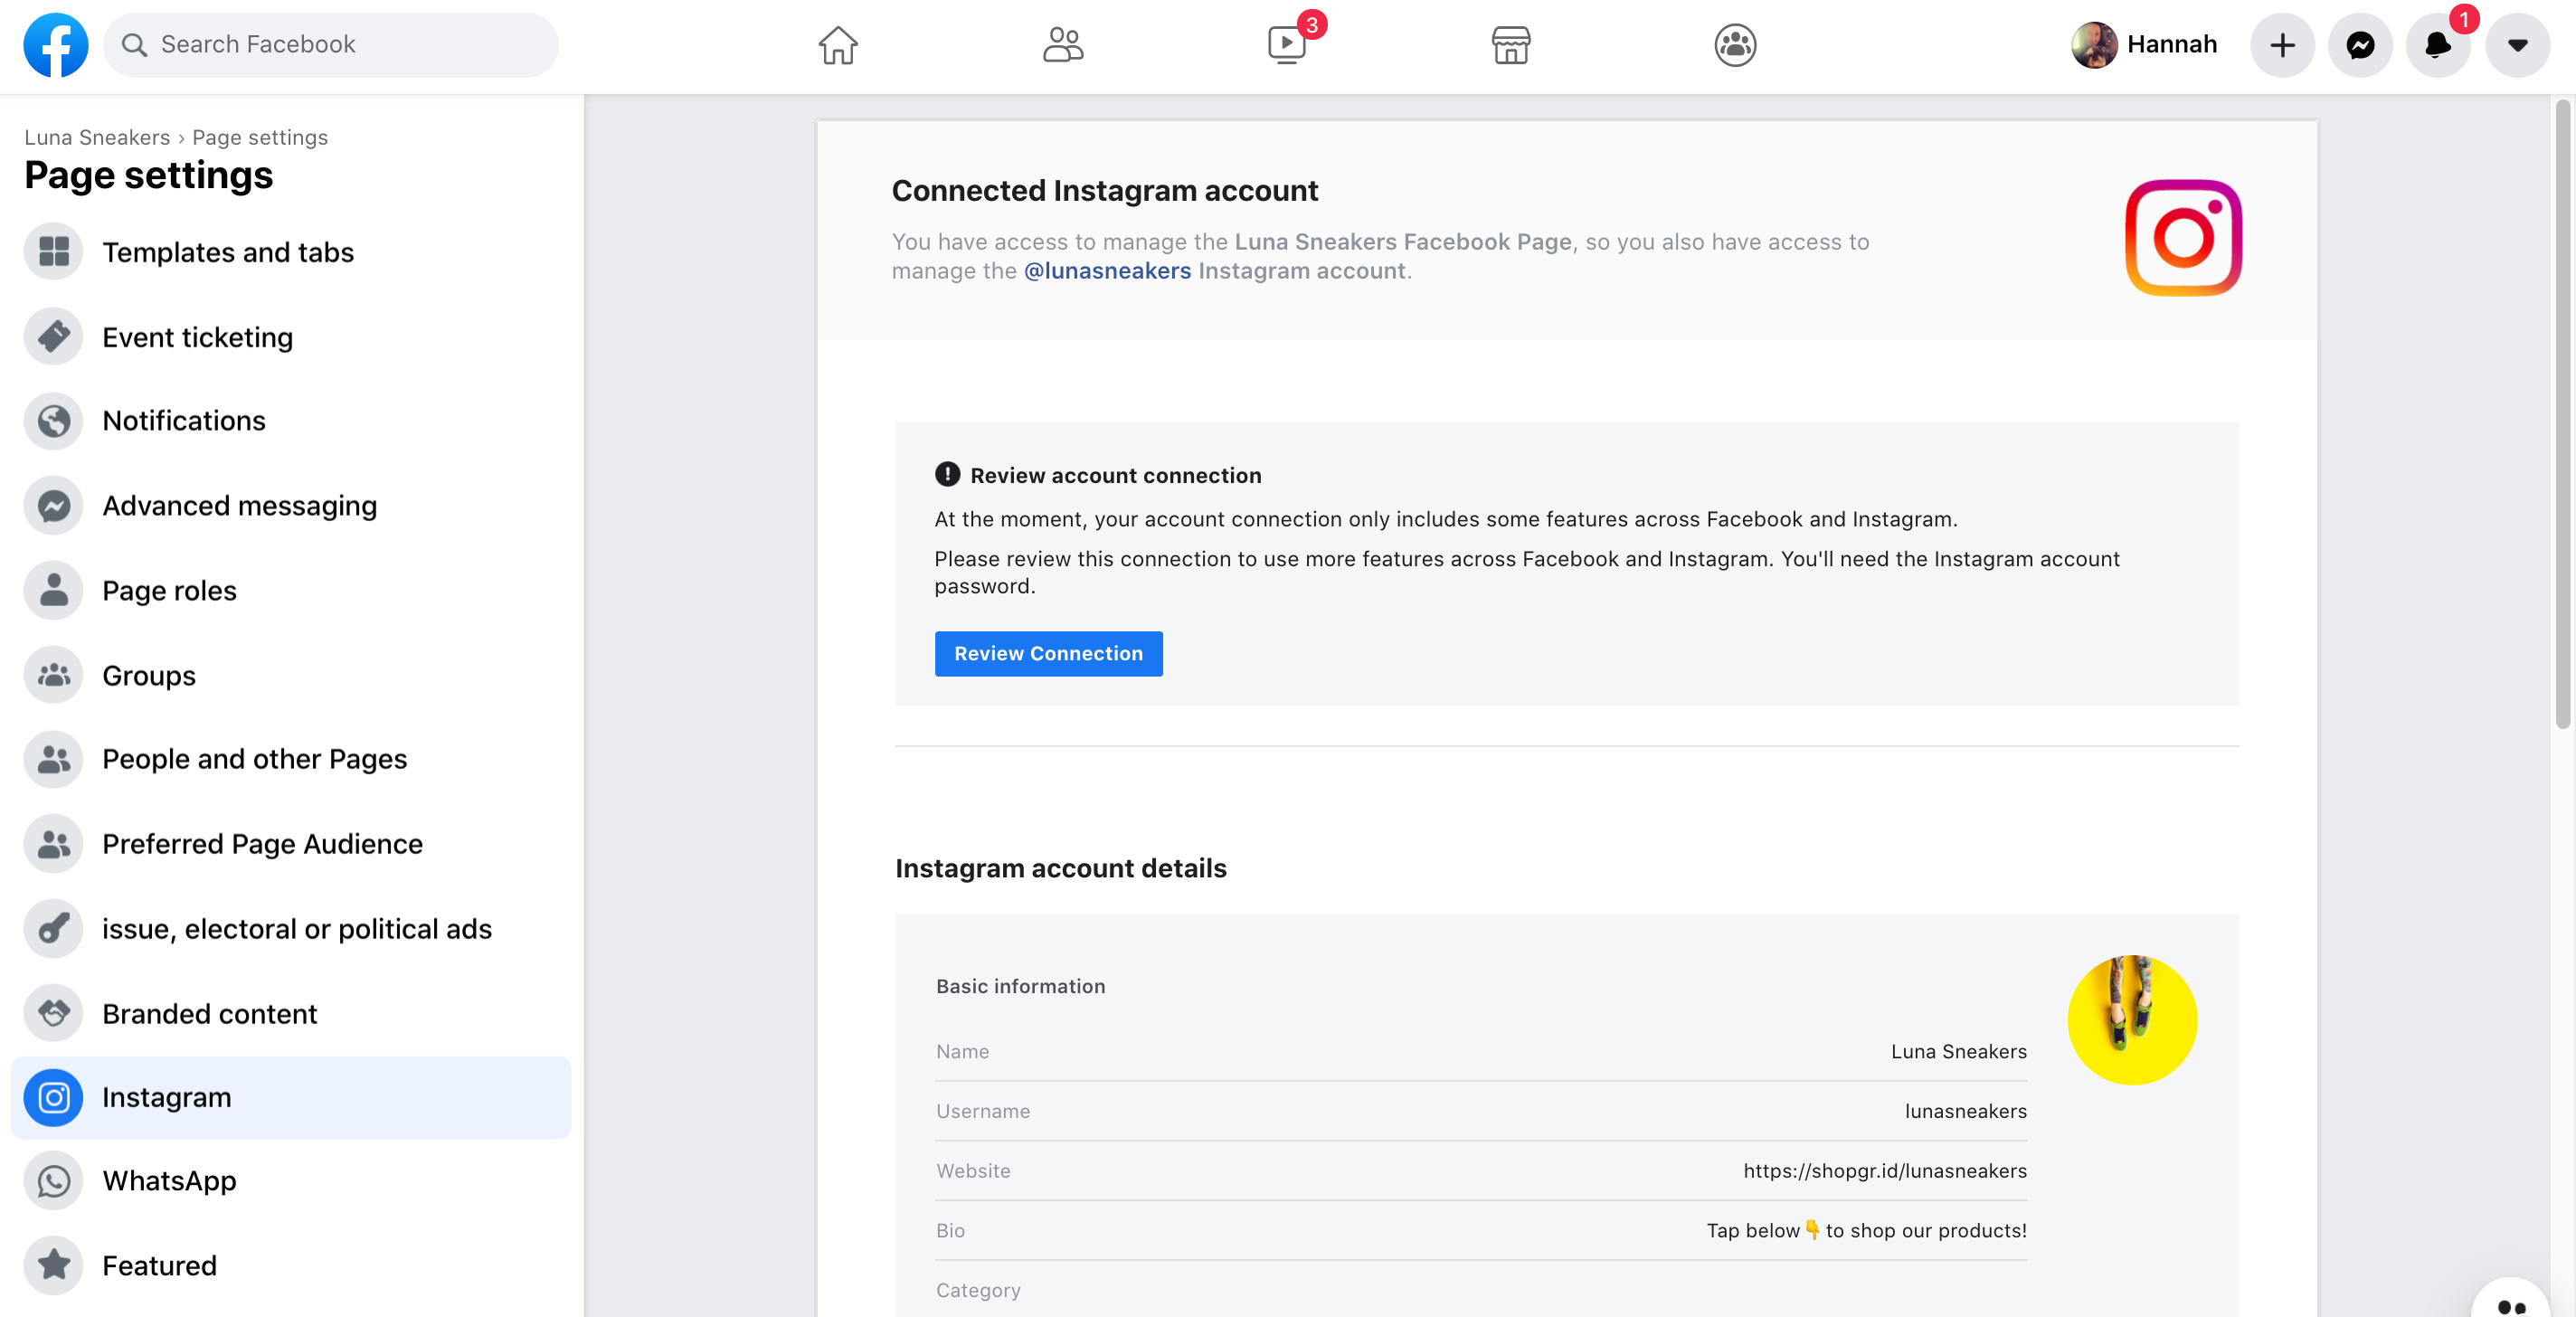The height and width of the screenshot is (1317, 2576).
Task: Click the Luna Sneakers profile picture thumbnail
Action: (2132, 1019)
